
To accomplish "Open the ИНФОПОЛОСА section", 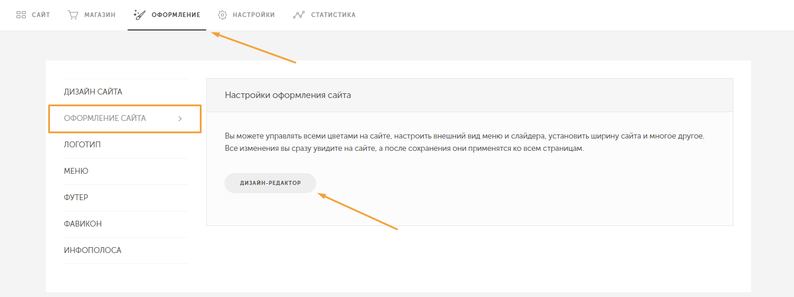I will click(126, 250).
